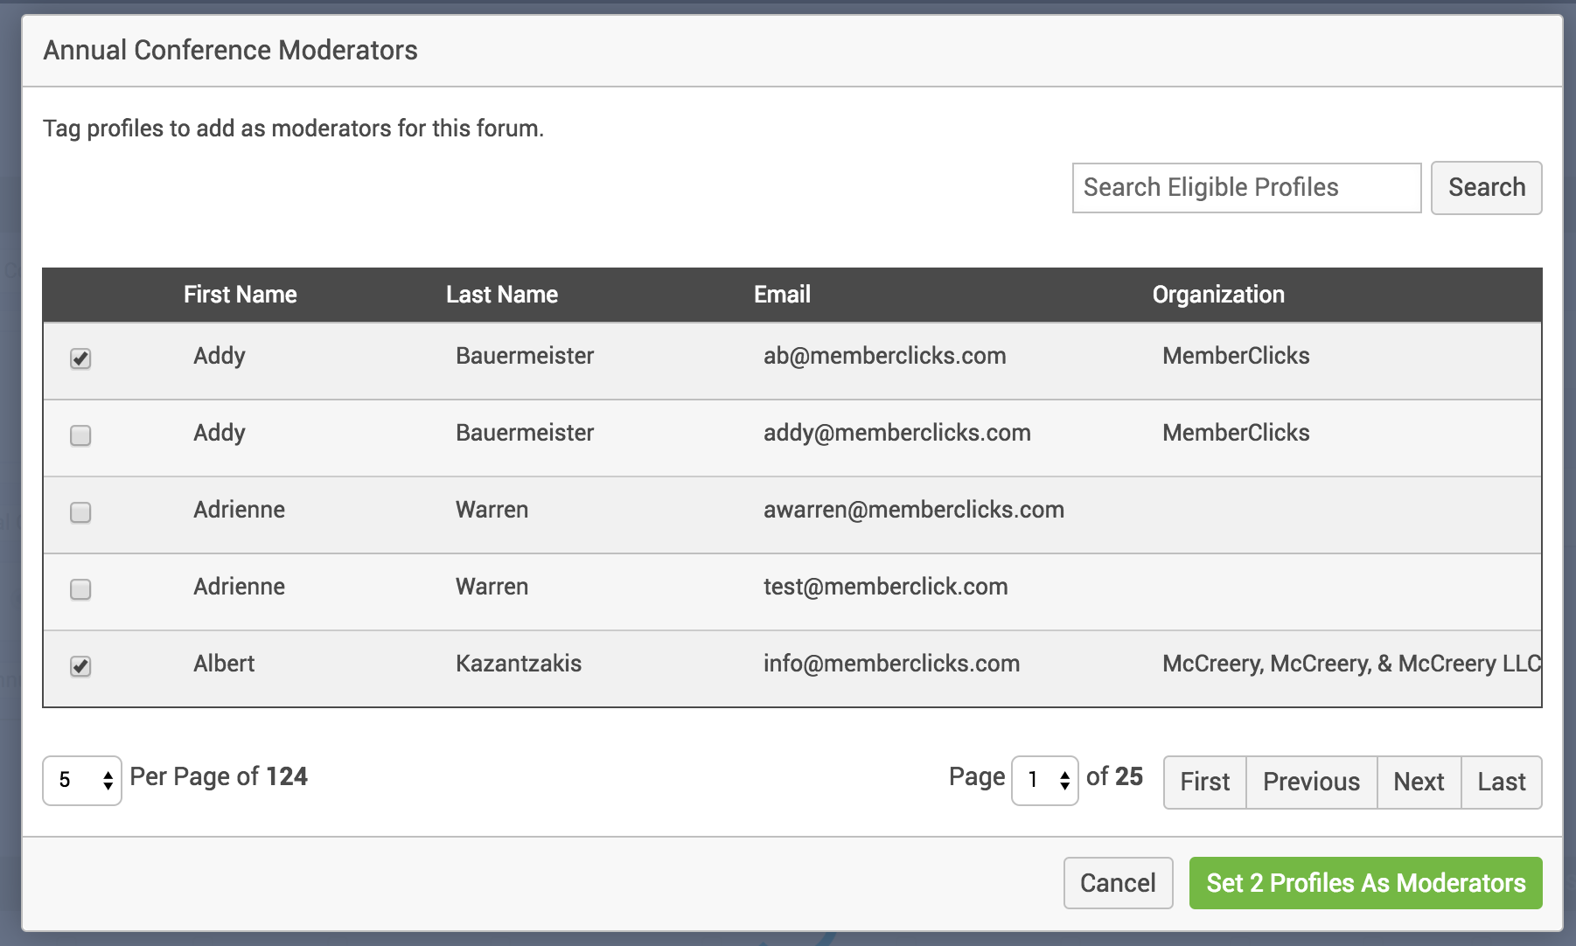Tick checkbox for addy@memberclicks.com row

(x=80, y=435)
